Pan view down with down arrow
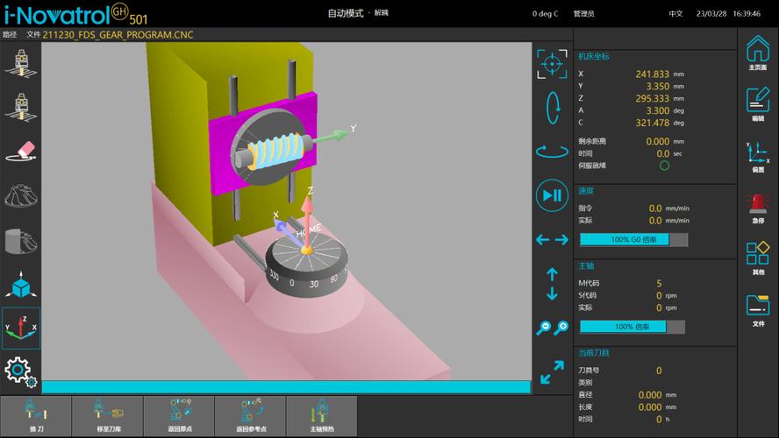Viewport: 779px width, 438px height. [x=552, y=293]
